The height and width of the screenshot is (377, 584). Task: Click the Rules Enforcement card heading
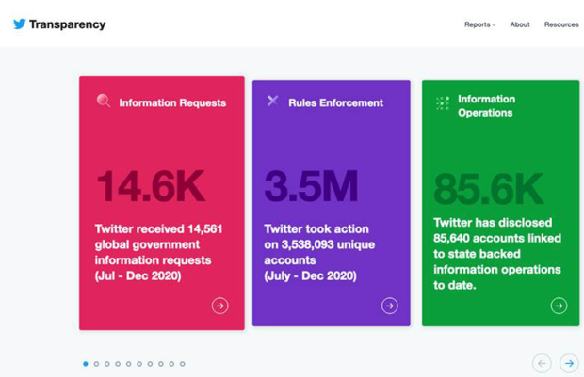tap(335, 102)
